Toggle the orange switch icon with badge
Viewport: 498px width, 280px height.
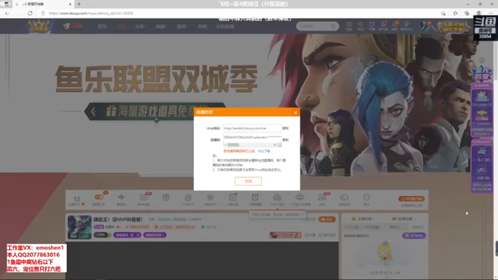99,197
